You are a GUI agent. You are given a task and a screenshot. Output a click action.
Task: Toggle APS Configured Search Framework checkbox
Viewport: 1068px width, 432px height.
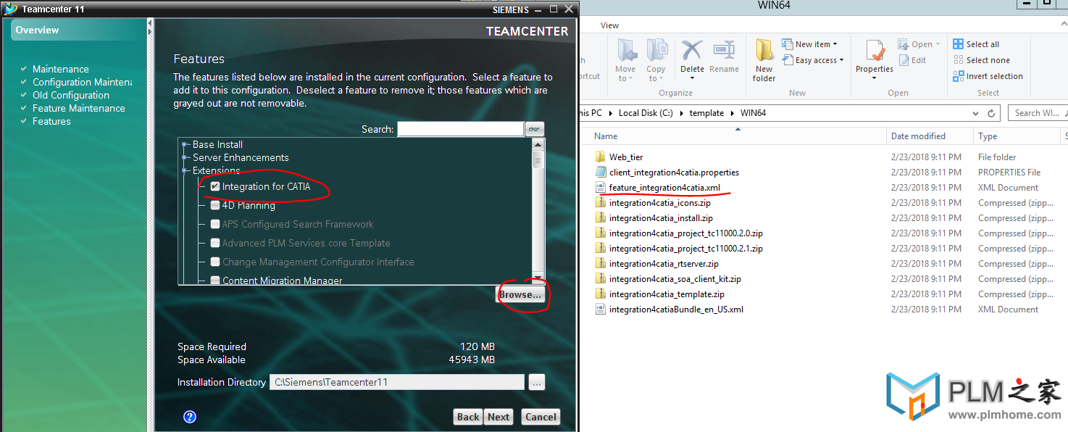click(215, 224)
